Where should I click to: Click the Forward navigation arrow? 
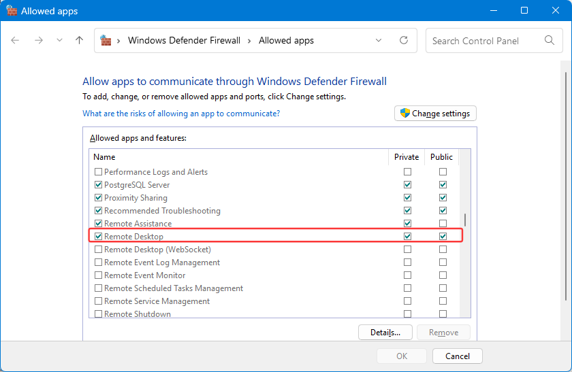pyautogui.click(x=38, y=41)
